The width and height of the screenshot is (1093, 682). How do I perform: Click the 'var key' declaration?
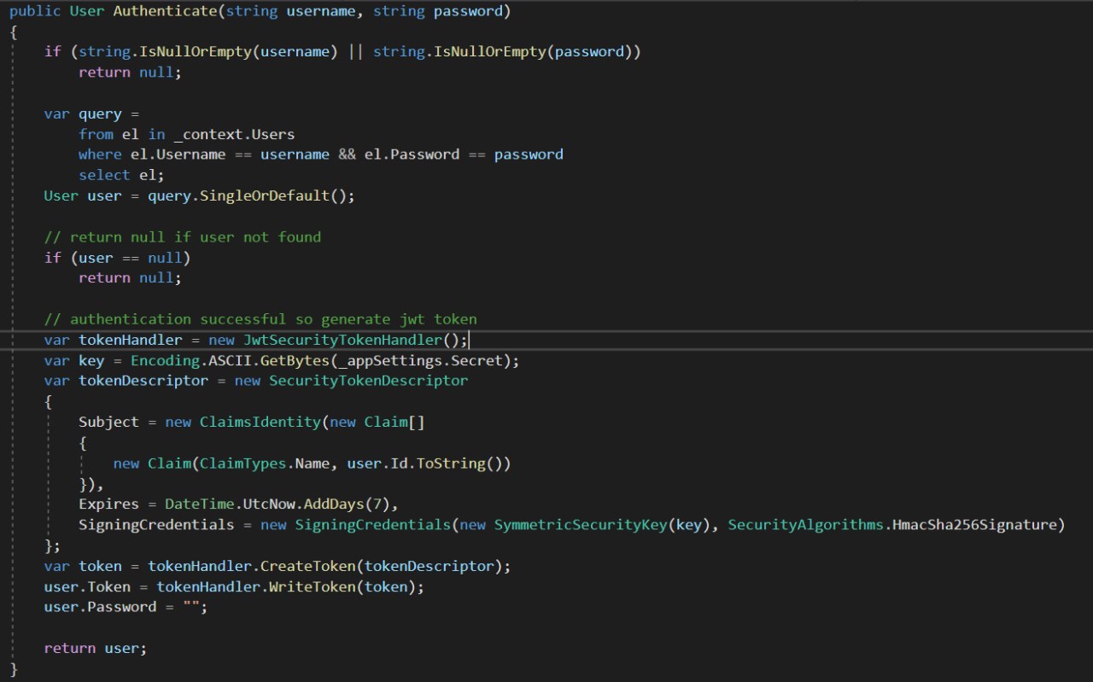click(x=74, y=360)
